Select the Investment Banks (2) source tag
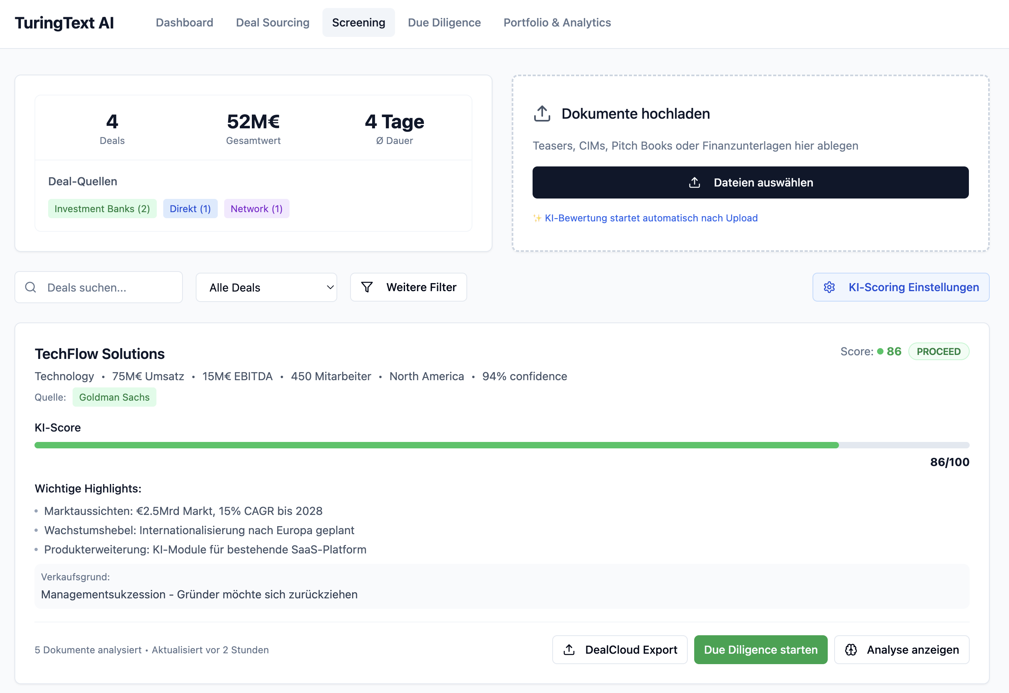This screenshot has height=693, width=1009. click(x=102, y=209)
